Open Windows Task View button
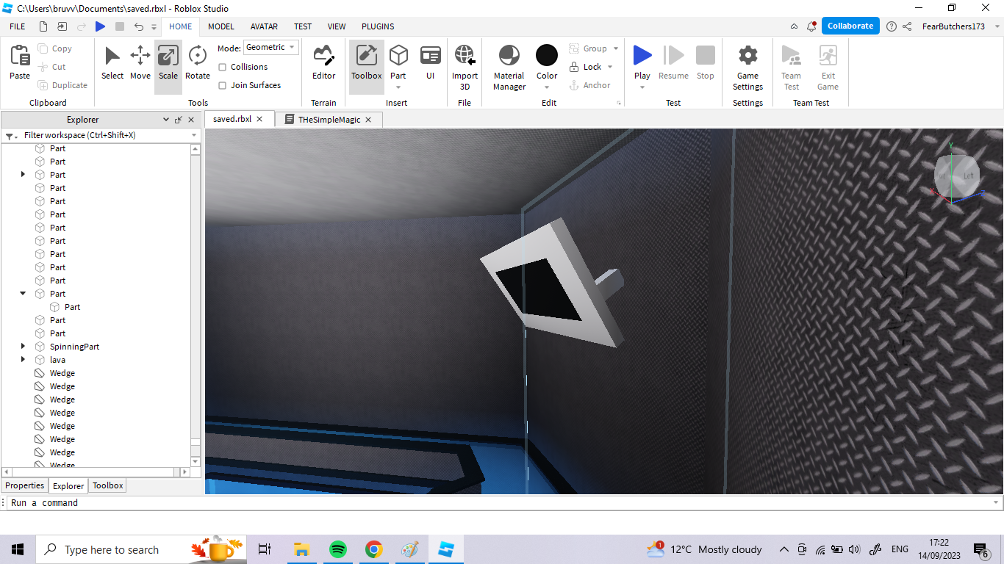The image size is (1004, 564). (x=265, y=549)
